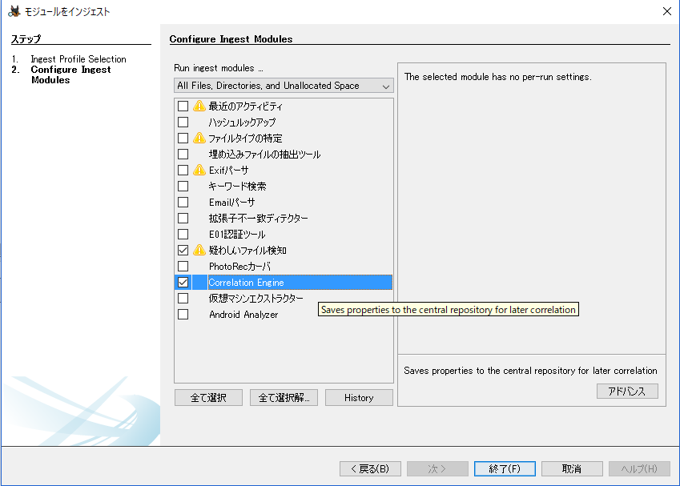Select the キーワード検索 module row
Viewport: 680px width, 486px height.
[284, 187]
